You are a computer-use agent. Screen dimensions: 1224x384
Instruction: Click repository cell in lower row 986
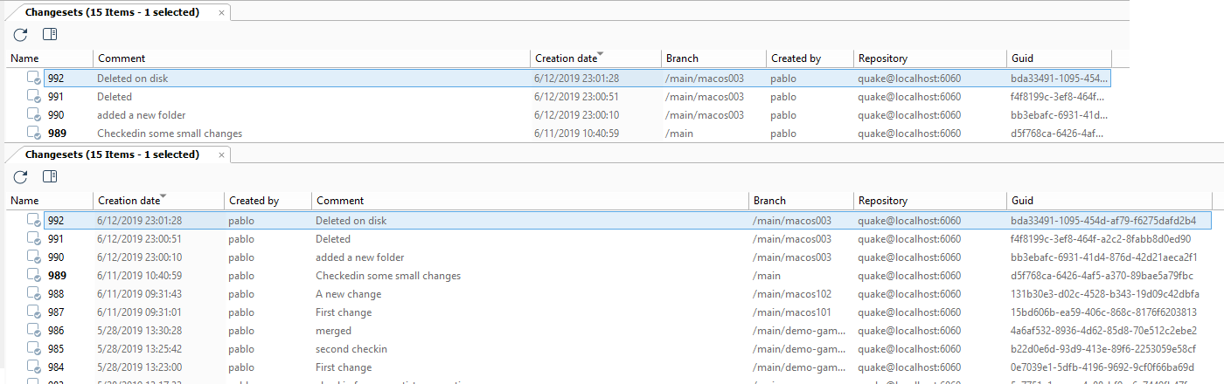point(909,331)
